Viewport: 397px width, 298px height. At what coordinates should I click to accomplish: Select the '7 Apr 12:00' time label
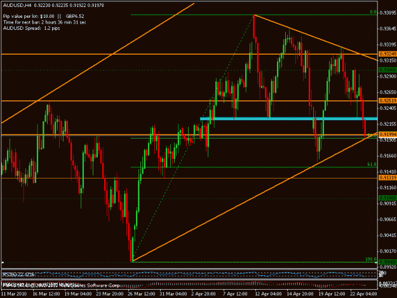tap(235, 294)
